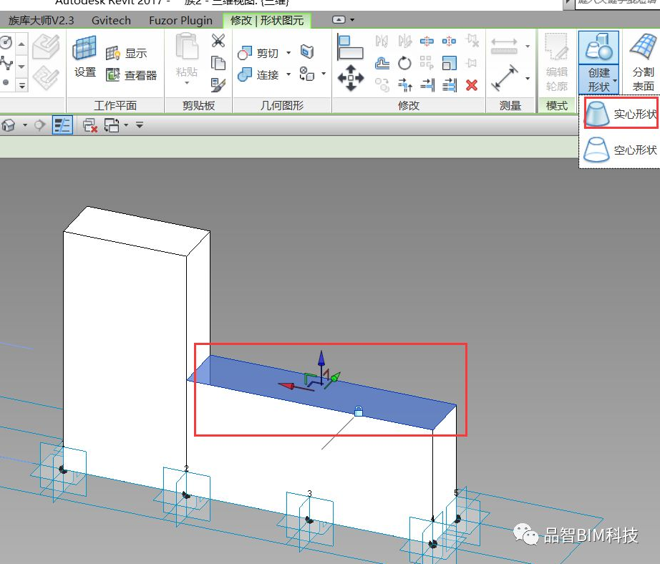Click the 查看器 work plane viewer button
This screenshot has width=660, height=564.
(x=132, y=74)
